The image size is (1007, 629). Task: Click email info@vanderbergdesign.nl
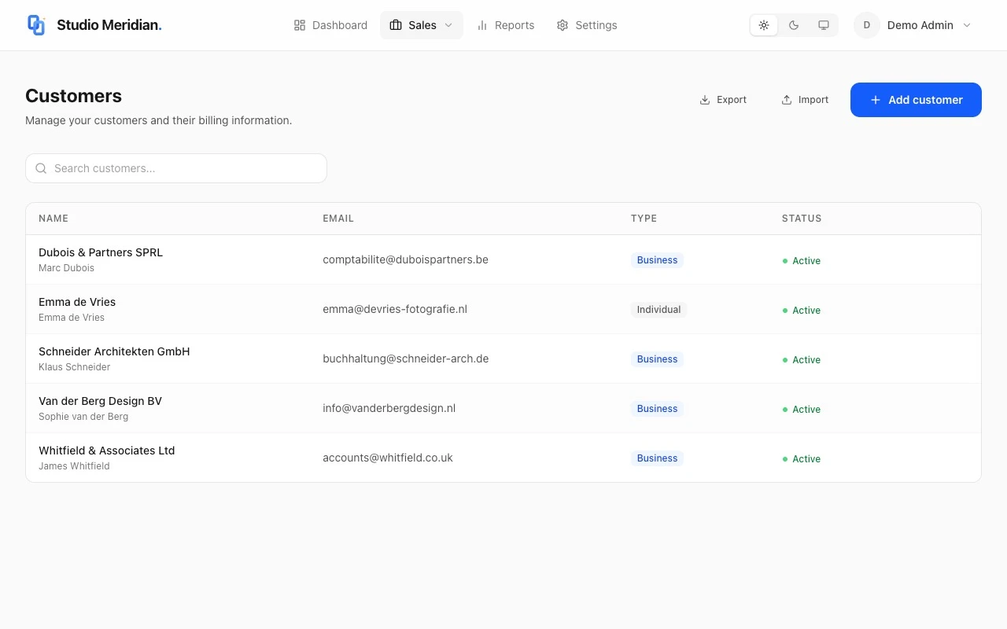389,408
